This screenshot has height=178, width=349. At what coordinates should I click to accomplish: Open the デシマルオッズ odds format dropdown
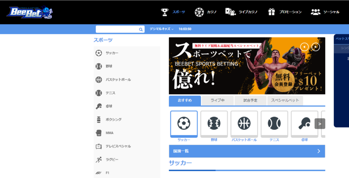click(162, 29)
